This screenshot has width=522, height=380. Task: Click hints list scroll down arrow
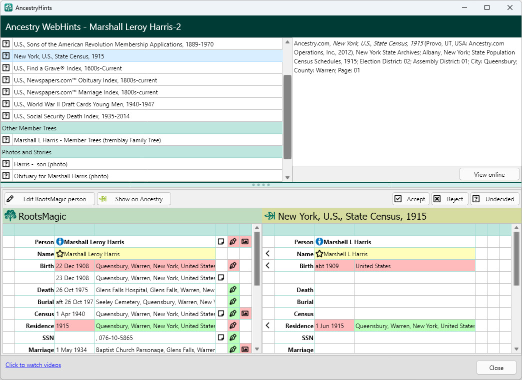pyautogui.click(x=287, y=178)
